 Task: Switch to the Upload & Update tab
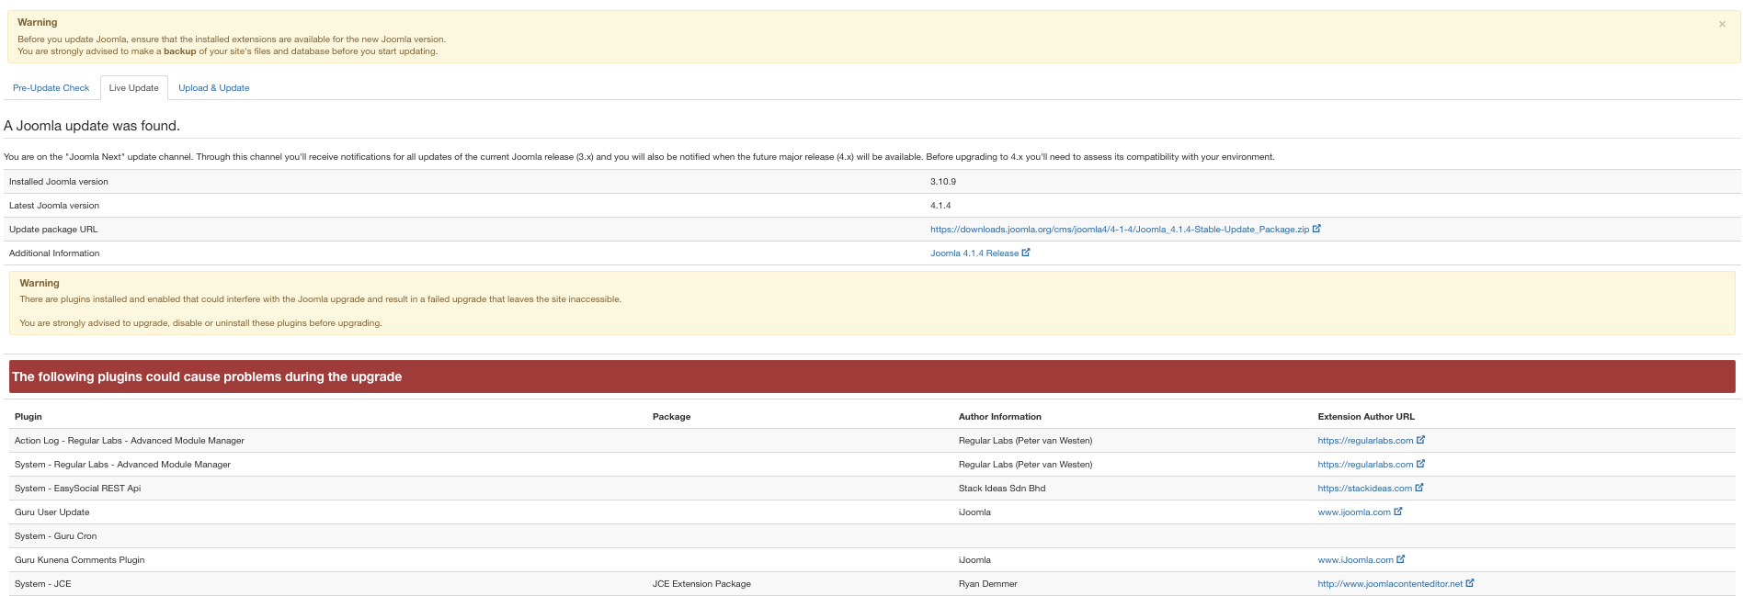pos(214,88)
